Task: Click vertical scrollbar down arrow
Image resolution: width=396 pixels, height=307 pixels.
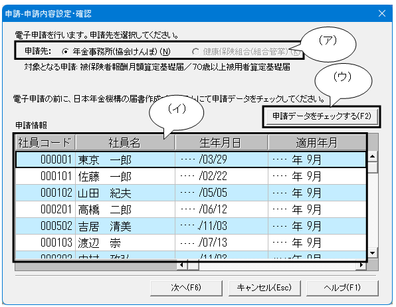Action: 373,253
